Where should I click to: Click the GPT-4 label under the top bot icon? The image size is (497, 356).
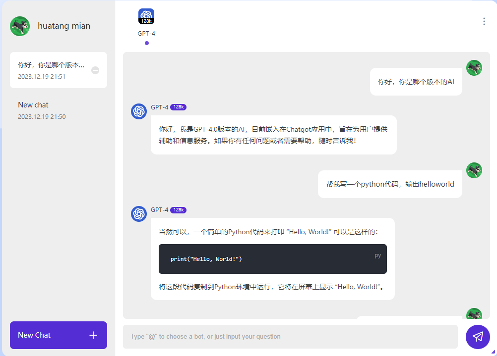pyautogui.click(x=146, y=34)
